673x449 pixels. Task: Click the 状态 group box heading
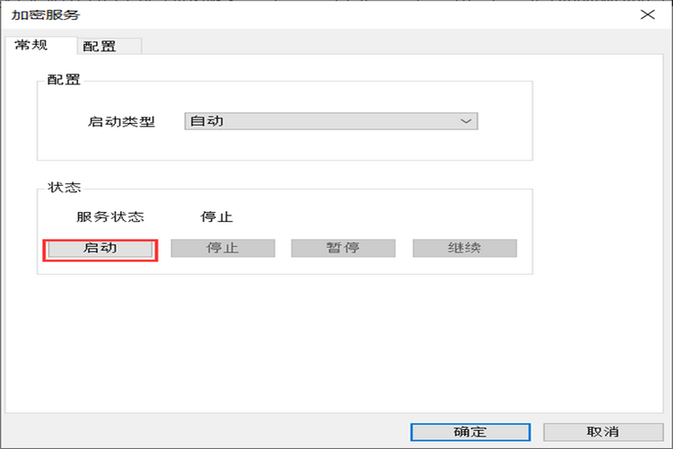63,188
